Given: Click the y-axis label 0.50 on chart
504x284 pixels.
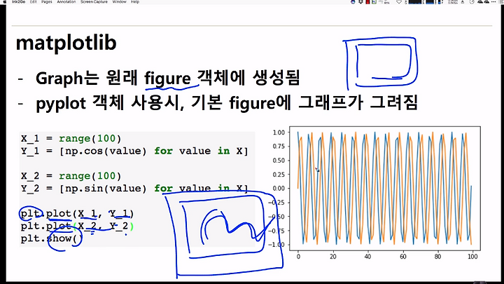Looking at the screenshot, I should pyautogui.click(x=279, y=161).
